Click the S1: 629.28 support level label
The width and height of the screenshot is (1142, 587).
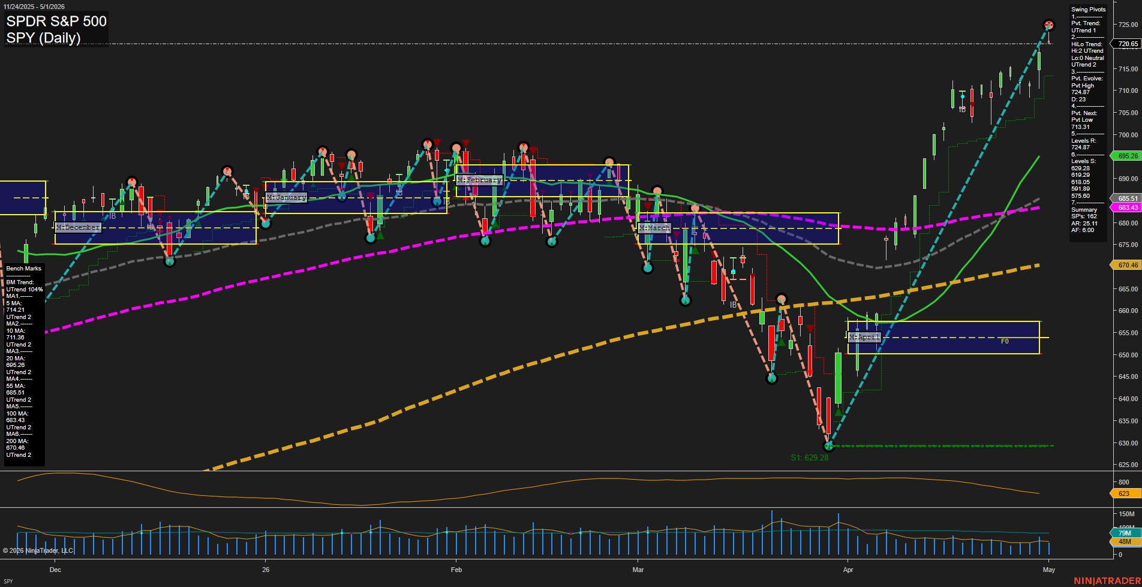pos(809,457)
